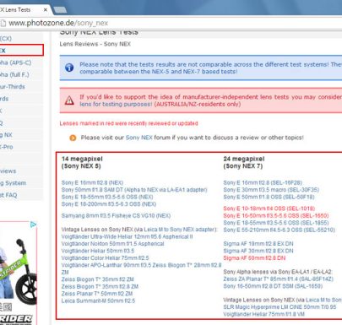Open Voigtländer Nokton 50mm f/1.5 review

click(x=112, y=244)
